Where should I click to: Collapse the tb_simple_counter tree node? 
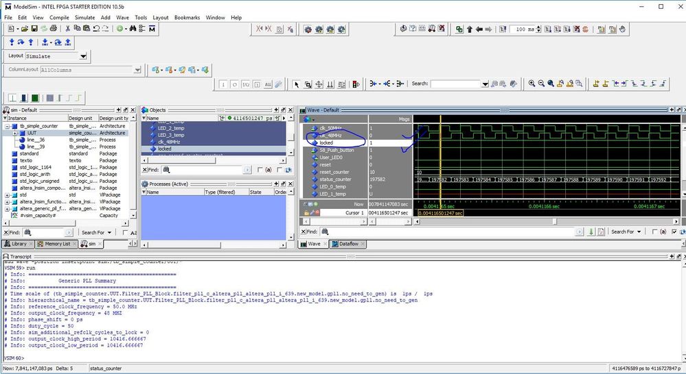click(x=7, y=126)
